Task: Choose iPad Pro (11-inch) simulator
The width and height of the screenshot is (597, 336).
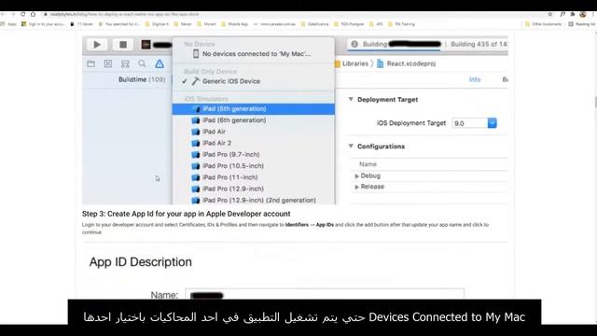Action: pyautogui.click(x=253, y=177)
